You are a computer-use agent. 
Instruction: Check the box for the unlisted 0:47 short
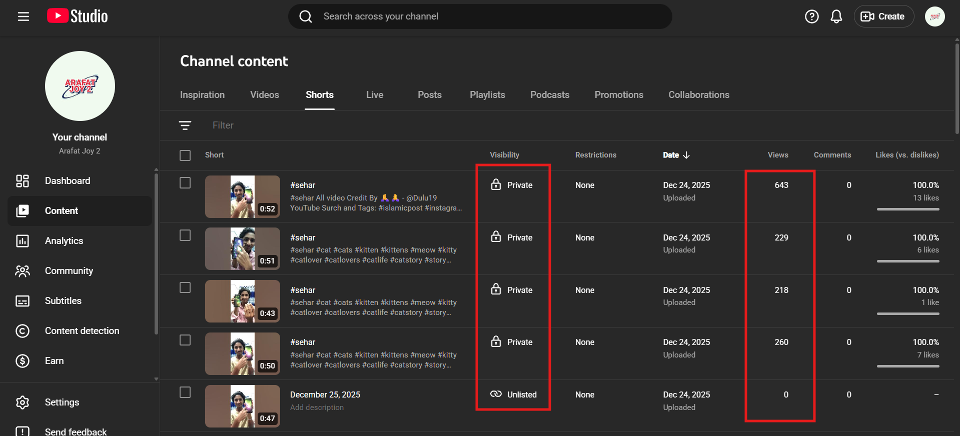pos(185,392)
